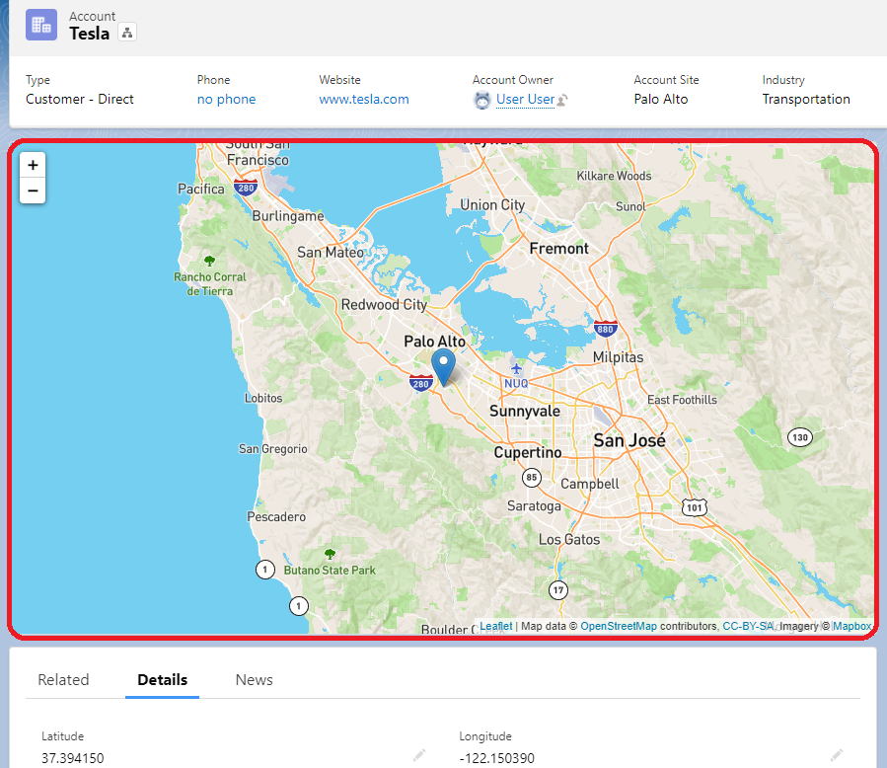The height and width of the screenshot is (768, 887).
Task: Click the I-280 shield near Pacifica
Action: pyautogui.click(x=246, y=188)
